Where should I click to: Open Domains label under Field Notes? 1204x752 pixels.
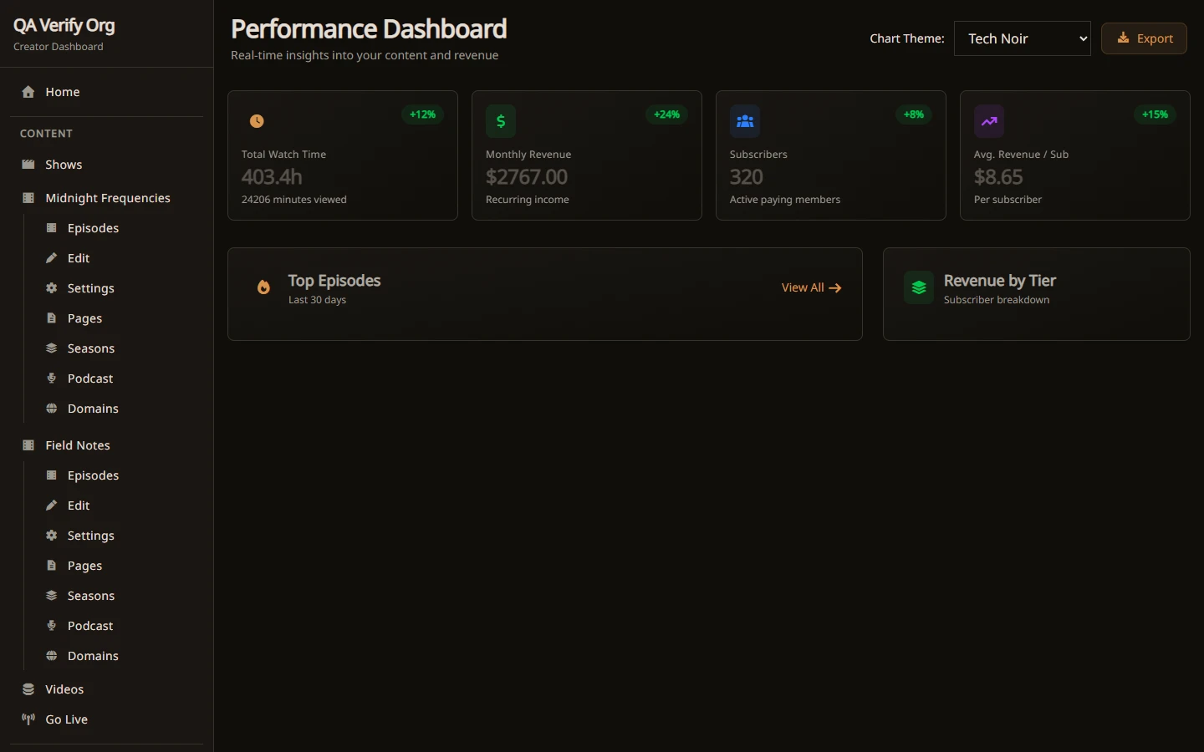93,656
